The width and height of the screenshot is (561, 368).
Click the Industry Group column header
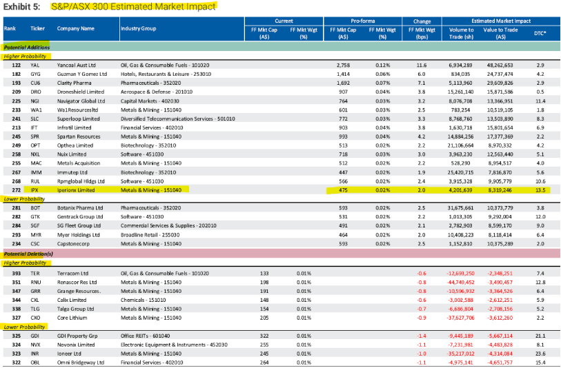(140, 29)
